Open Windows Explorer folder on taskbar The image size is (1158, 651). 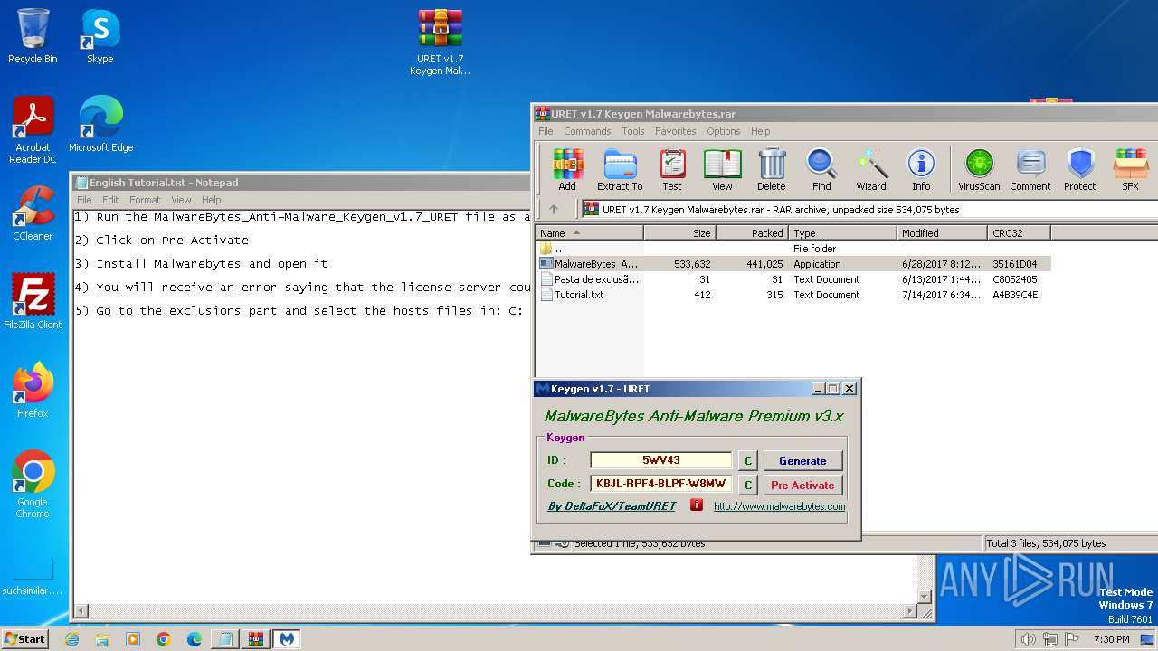coord(102,638)
